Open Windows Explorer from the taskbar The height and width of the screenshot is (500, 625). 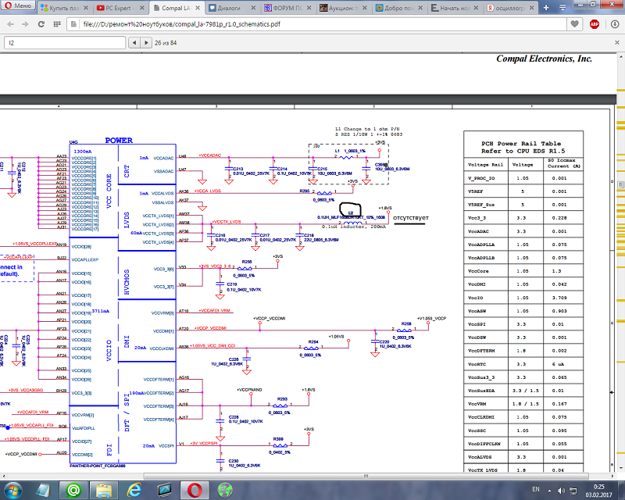104,490
